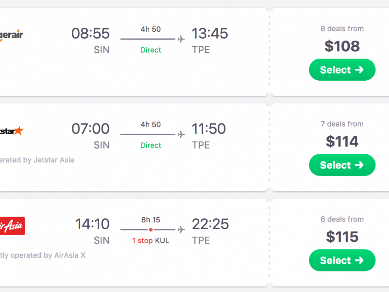Click the $114 price
389x292 pixels.
click(x=342, y=142)
